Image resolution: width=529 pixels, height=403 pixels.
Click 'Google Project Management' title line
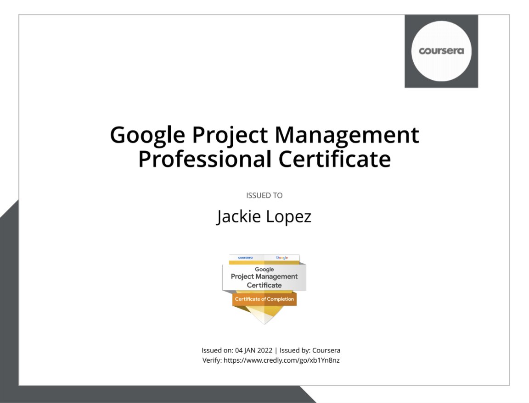coord(264,135)
